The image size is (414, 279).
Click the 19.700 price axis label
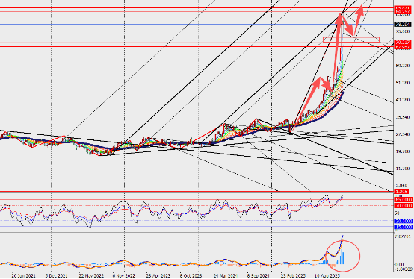click(402, 151)
